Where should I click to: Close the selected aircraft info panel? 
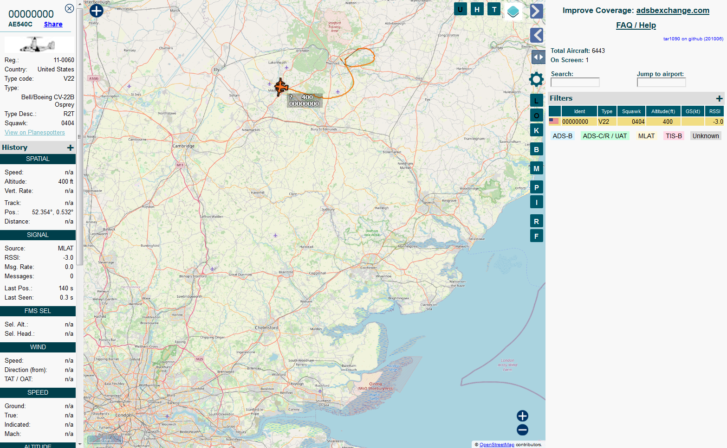point(69,8)
